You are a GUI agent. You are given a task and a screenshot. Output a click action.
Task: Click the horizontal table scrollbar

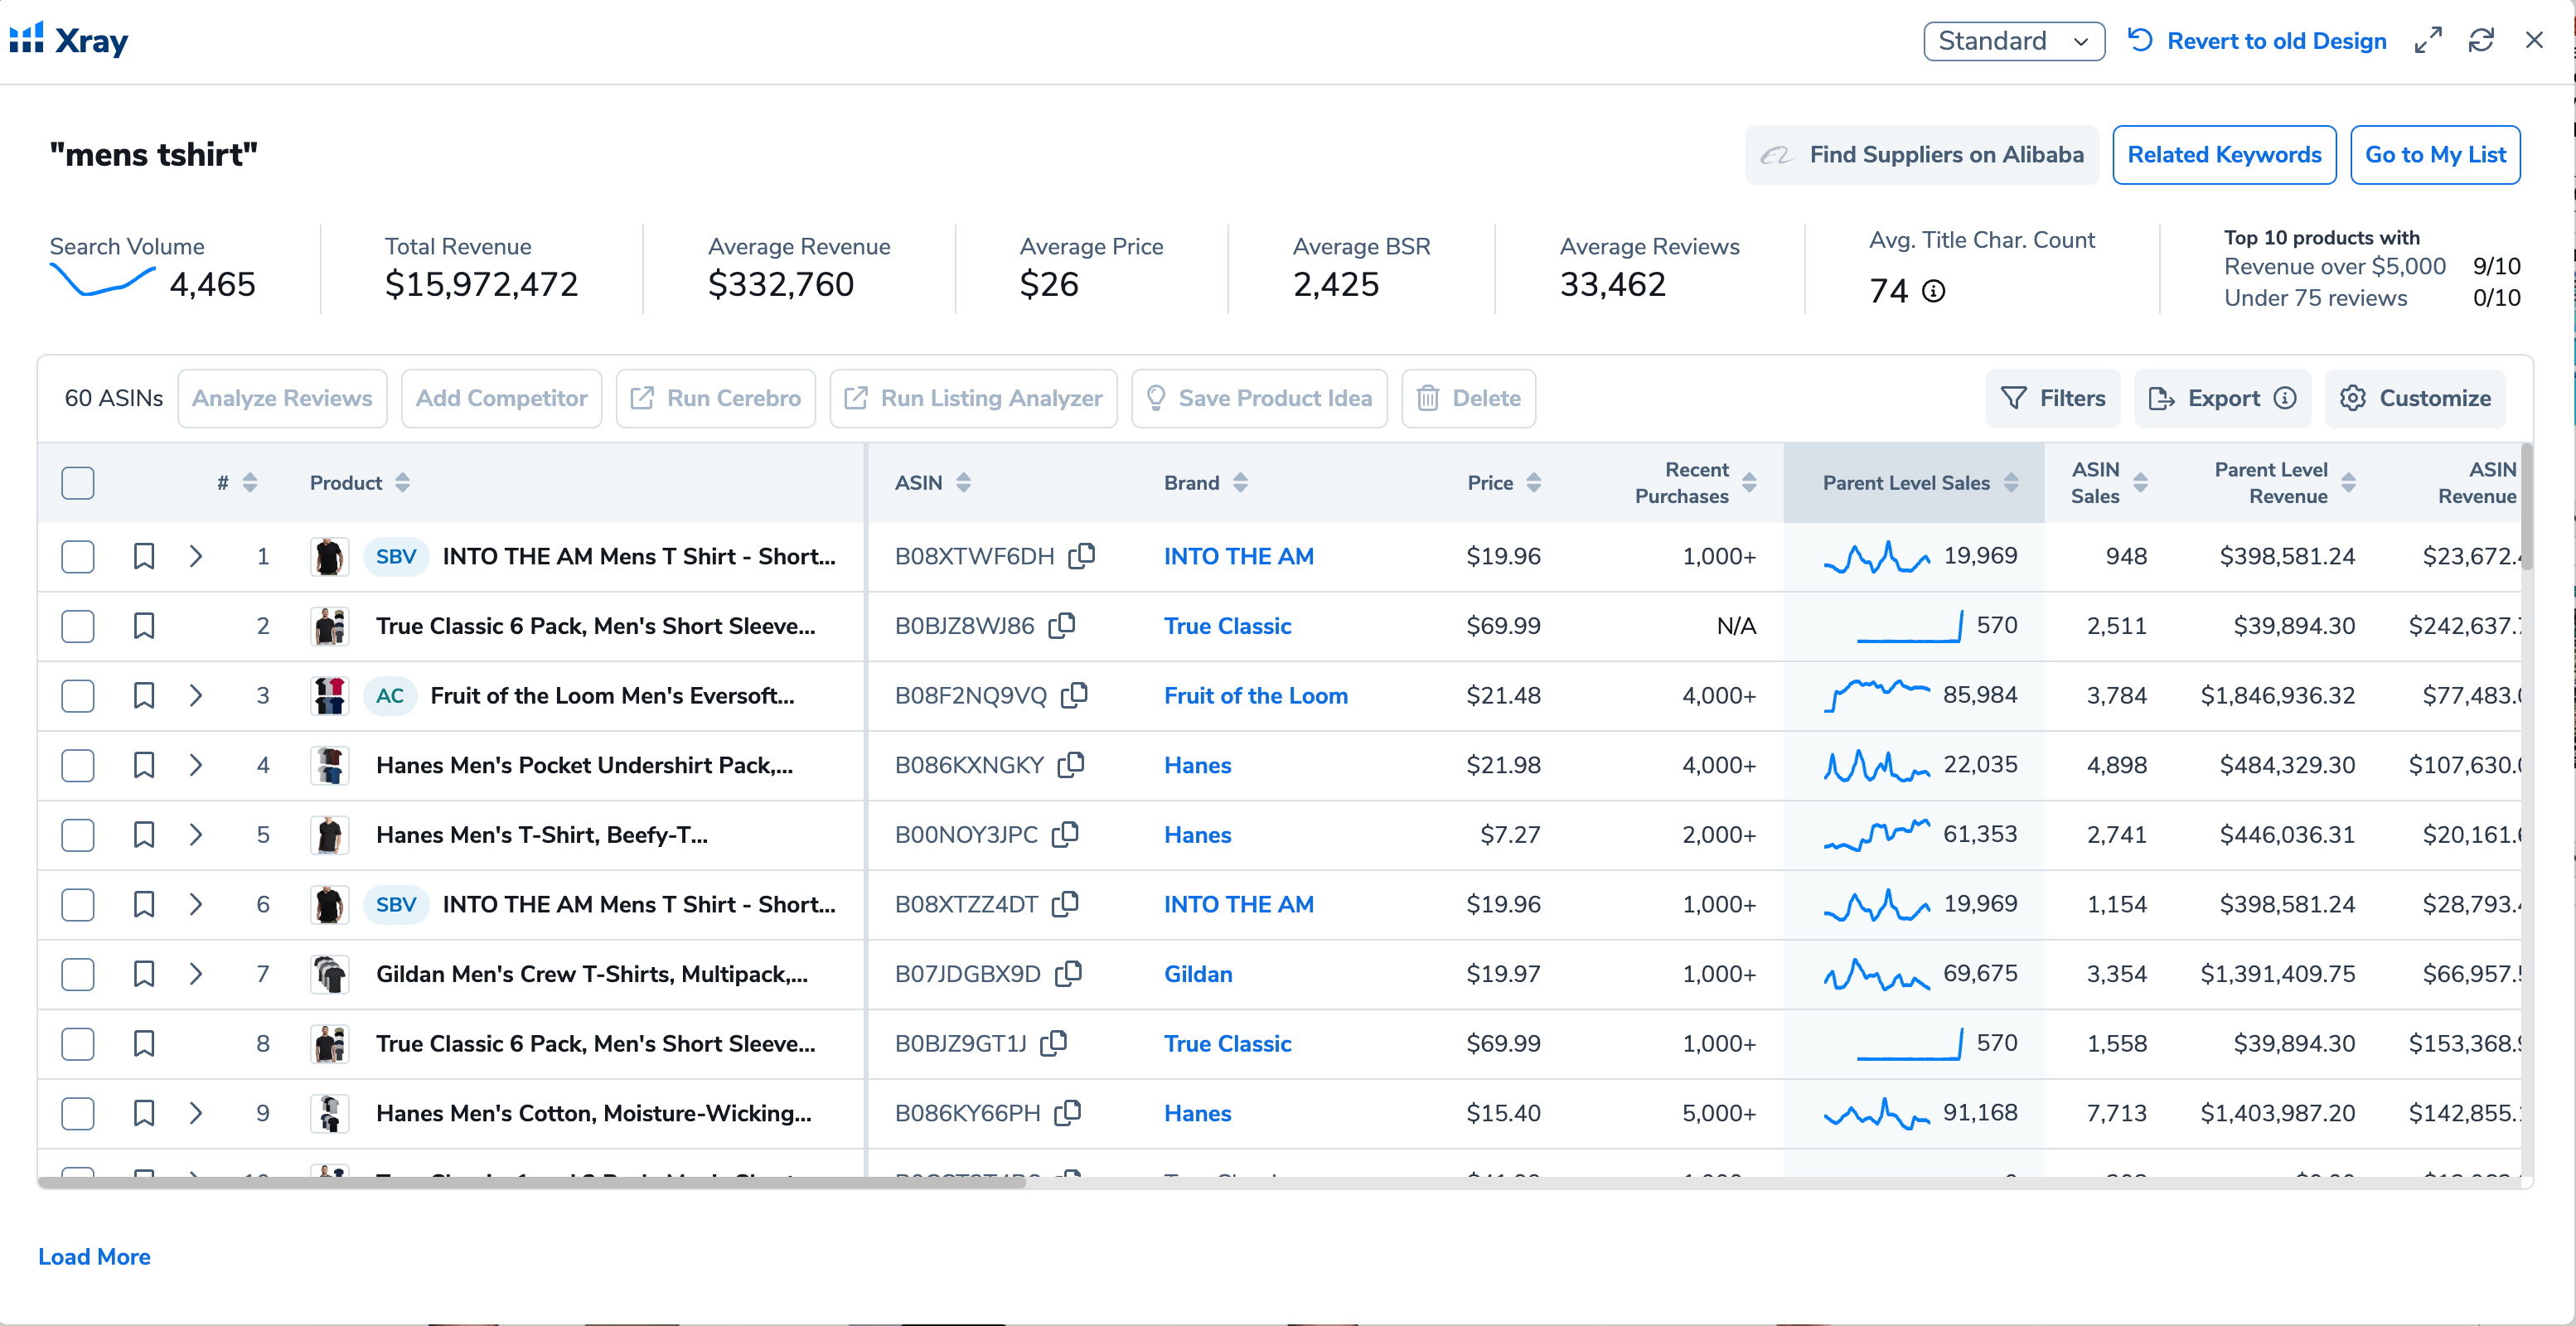[532, 1182]
